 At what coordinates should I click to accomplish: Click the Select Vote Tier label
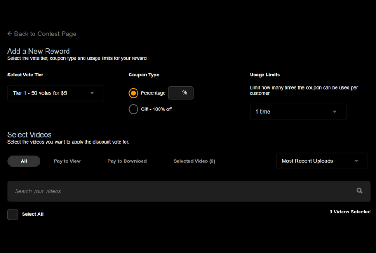[x=25, y=75]
